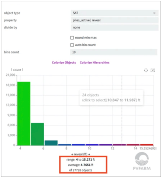Open the property piles_active reveal dropdown
This screenshot has height=178, width=162.
pyautogui.click(x=114, y=20)
